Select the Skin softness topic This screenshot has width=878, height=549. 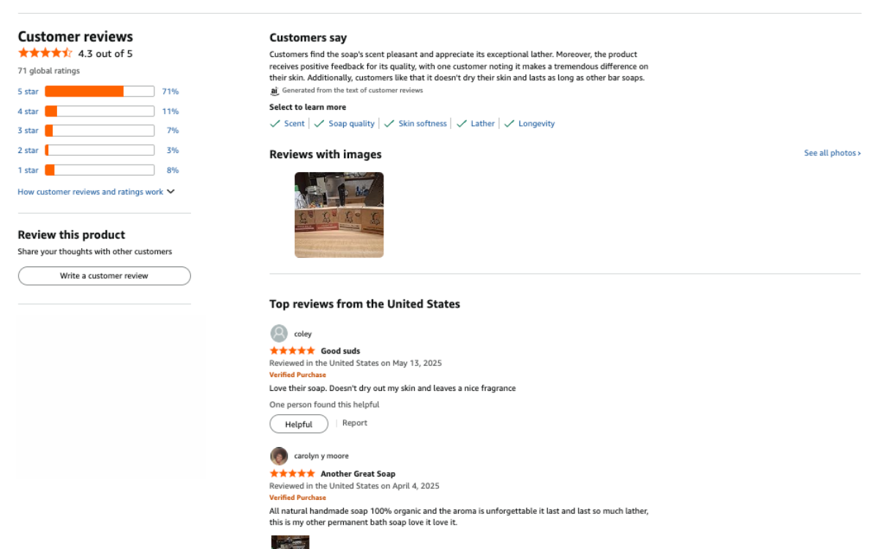pyautogui.click(x=422, y=124)
